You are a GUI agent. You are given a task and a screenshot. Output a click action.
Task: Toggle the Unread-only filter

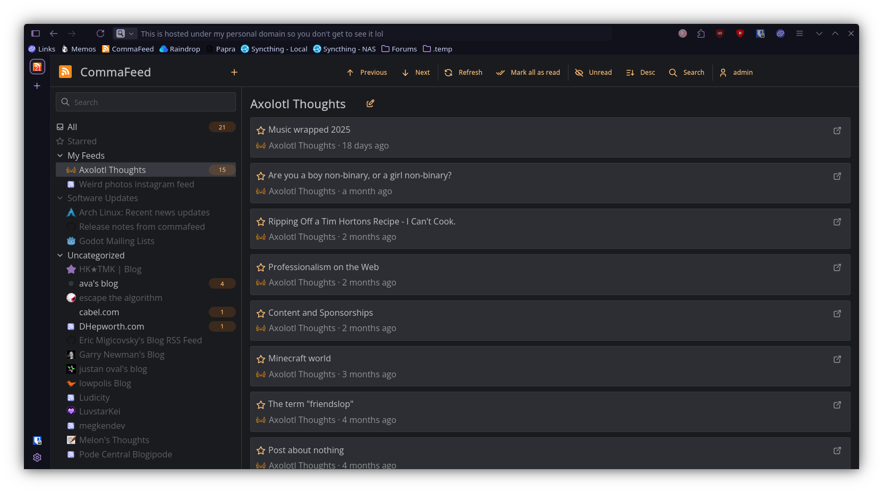click(x=579, y=73)
